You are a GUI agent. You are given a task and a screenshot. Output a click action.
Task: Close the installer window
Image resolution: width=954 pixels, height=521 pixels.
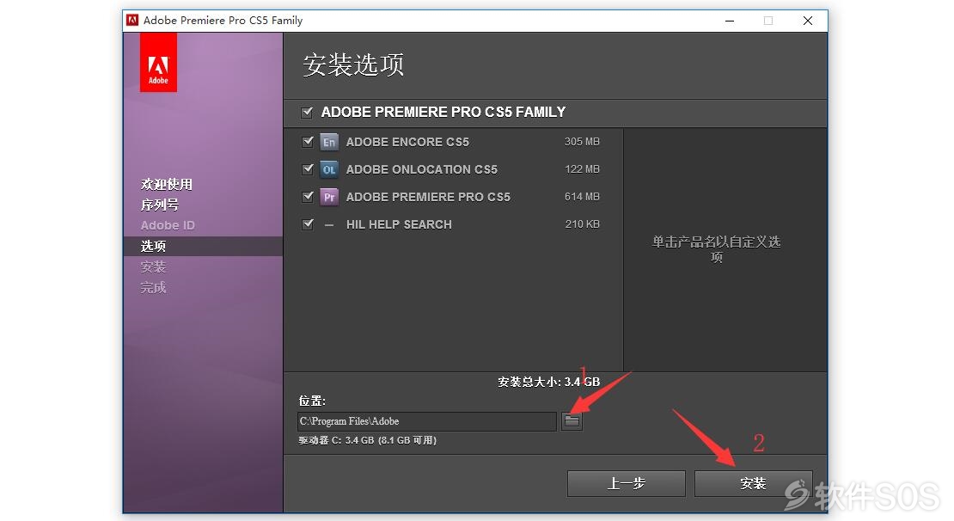click(807, 21)
